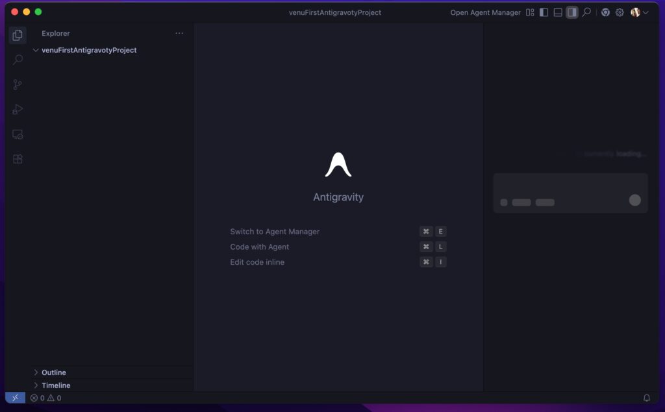
Task: Open the profile avatar dropdown
Action: (x=639, y=12)
